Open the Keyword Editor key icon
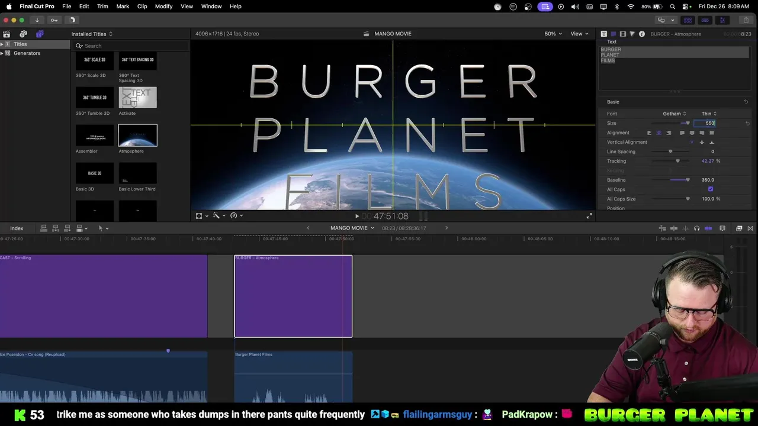This screenshot has height=426, width=758. point(54,20)
